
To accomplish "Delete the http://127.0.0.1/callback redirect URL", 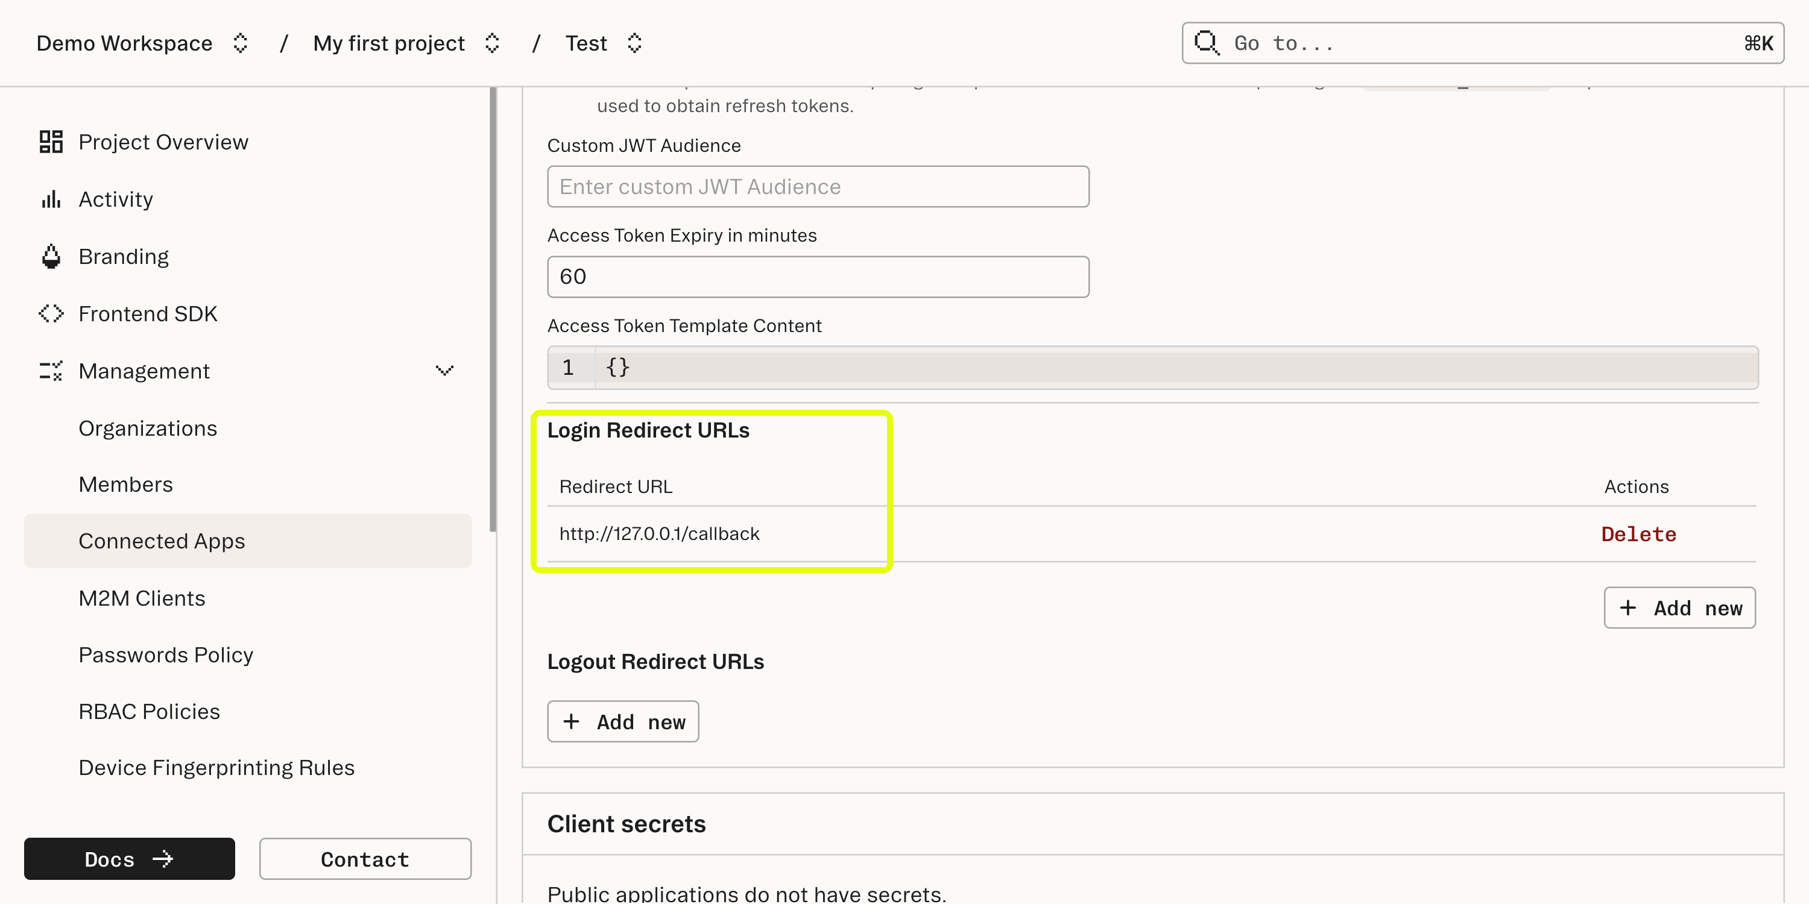I will tap(1638, 533).
